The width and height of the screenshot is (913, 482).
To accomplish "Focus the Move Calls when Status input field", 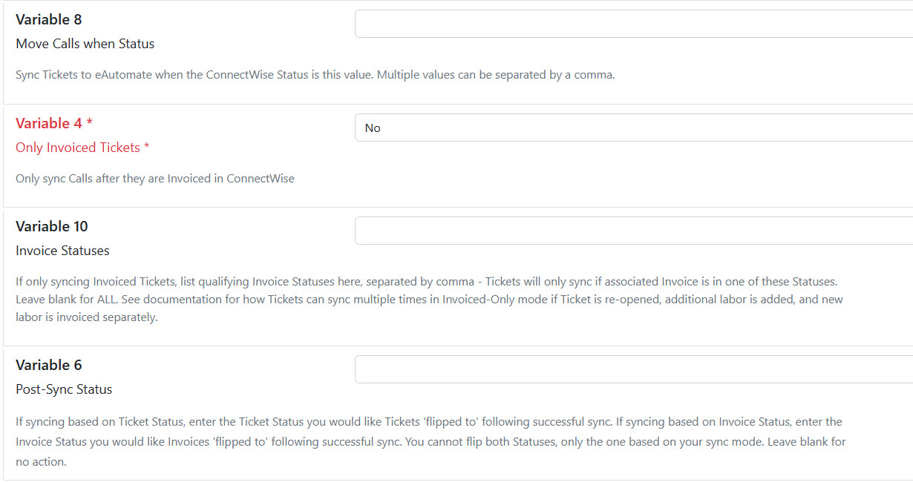I will (634, 24).
